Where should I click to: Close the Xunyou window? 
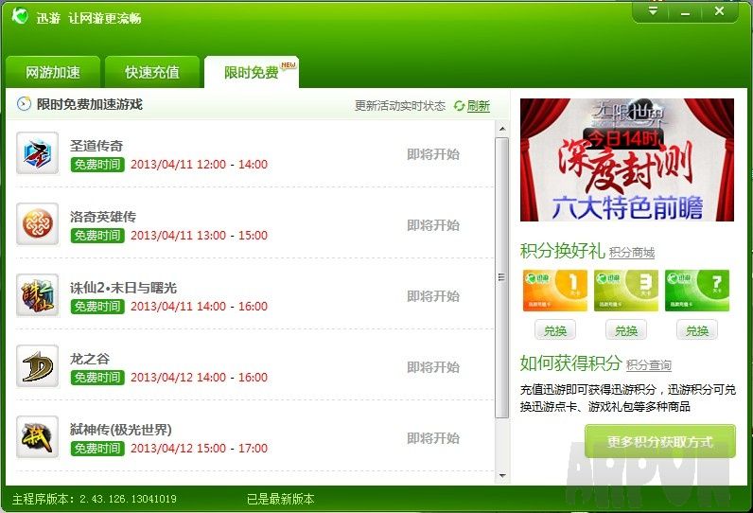pos(719,10)
